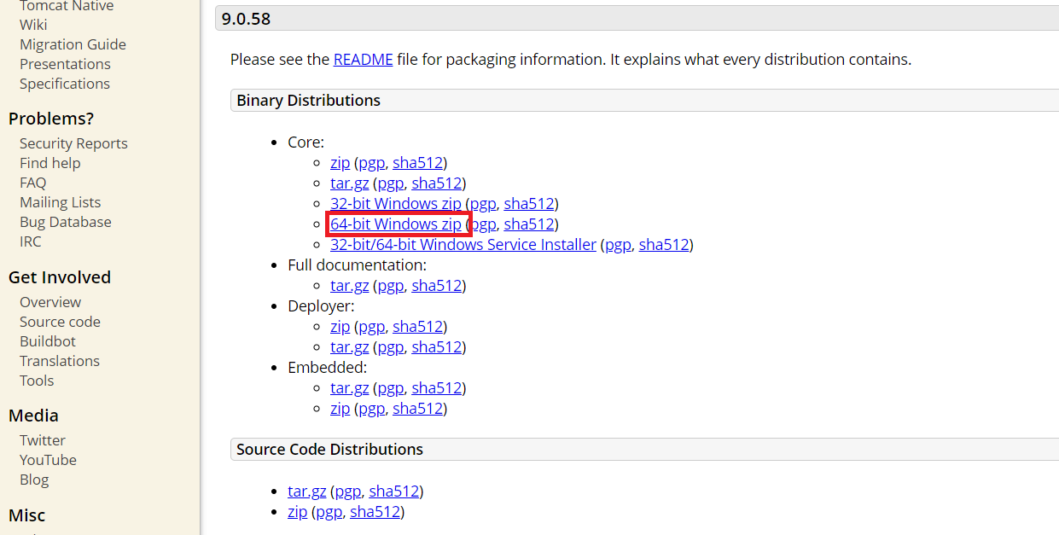Open YouTube link under Media
Image resolution: width=1059 pixels, height=535 pixels.
coord(48,460)
